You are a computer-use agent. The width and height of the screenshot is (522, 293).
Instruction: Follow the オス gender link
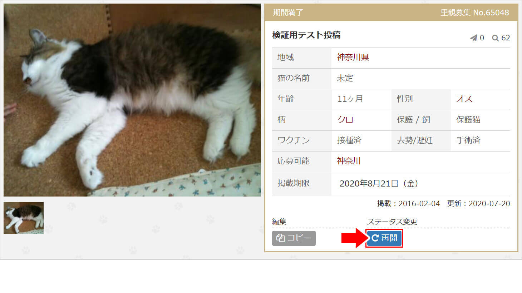[x=464, y=99]
